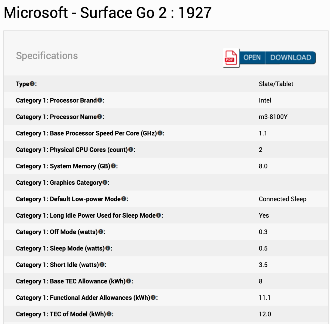Screen dimensions: 330x324
Task: Click info icon next to Type
Action: pos(32,84)
